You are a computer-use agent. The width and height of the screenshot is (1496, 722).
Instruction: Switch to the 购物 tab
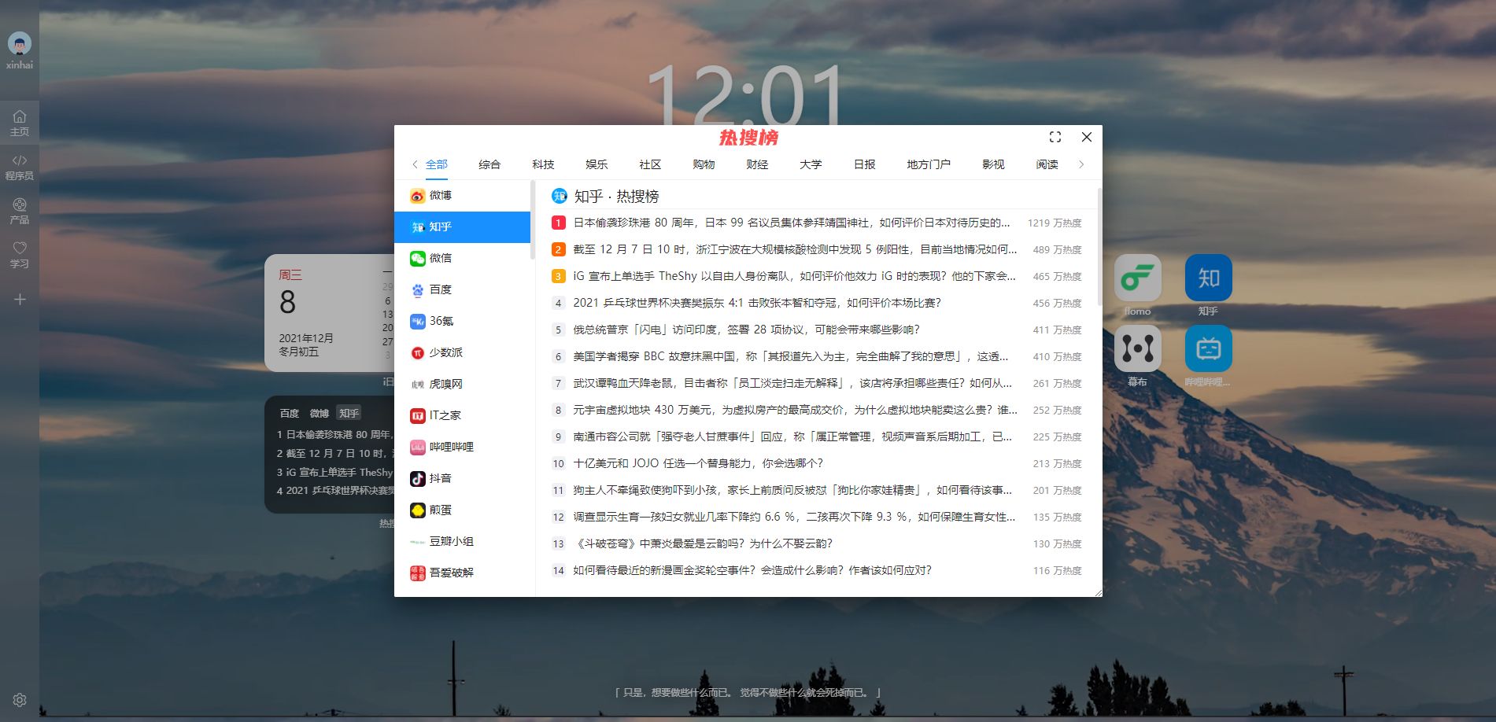704,164
